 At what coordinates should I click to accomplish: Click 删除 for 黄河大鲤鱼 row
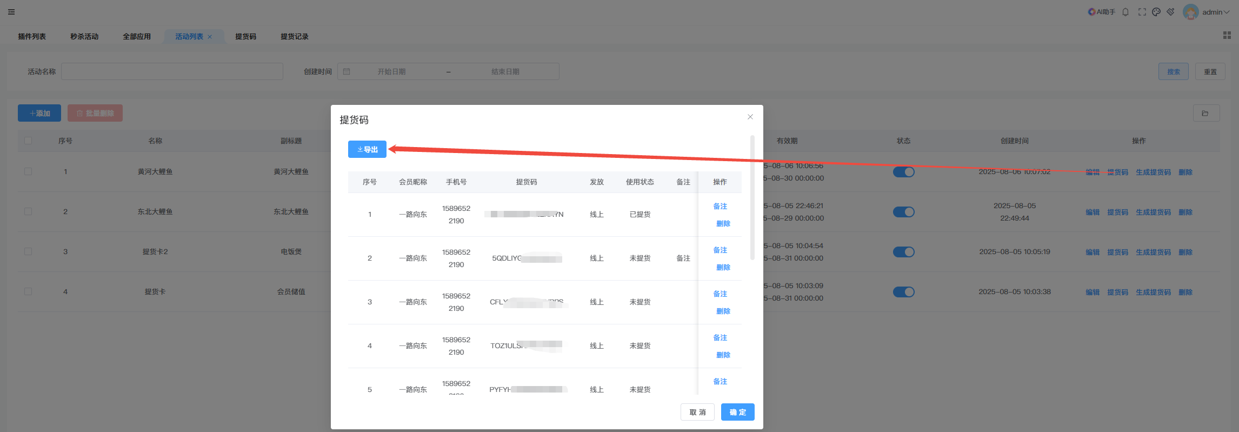click(x=1185, y=172)
